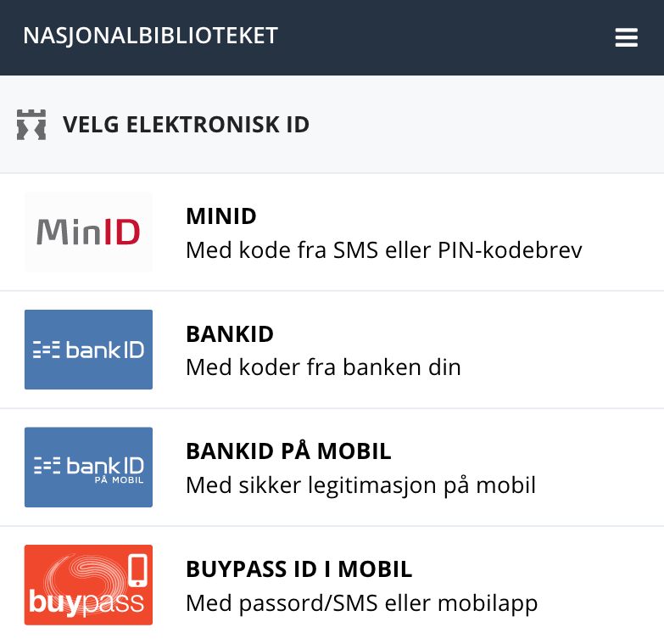Click 'Med sikker legitimasjon på mobil' text

(x=360, y=485)
